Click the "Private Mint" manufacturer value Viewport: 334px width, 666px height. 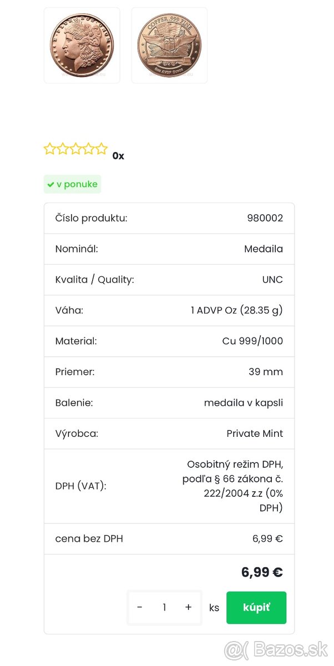[255, 433]
